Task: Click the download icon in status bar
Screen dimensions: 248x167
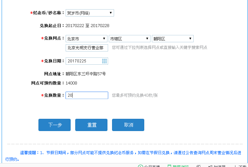Action: 235,166
